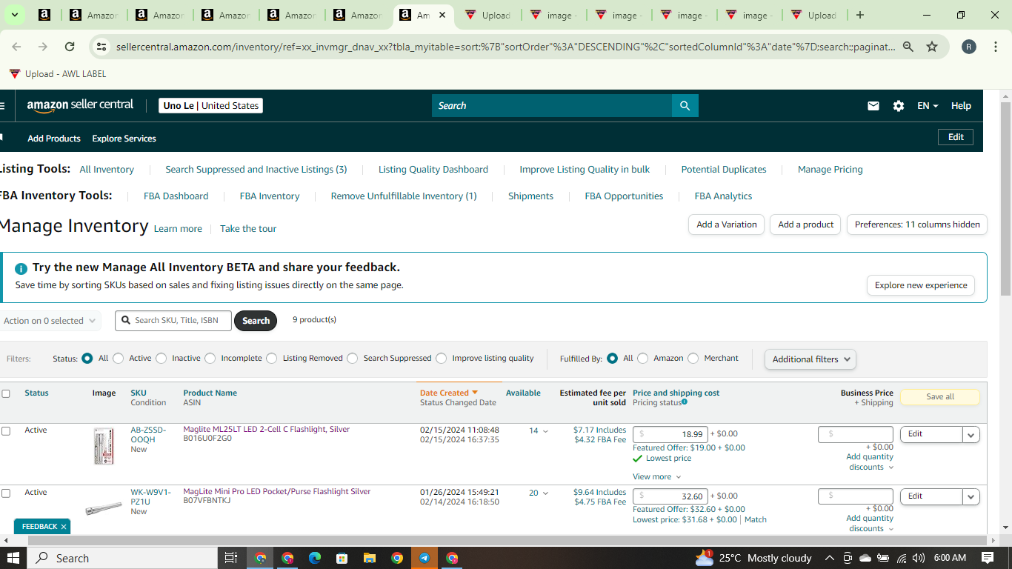Image resolution: width=1012 pixels, height=569 pixels.
Task: Open Search Suppressed and Inactive Listings
Action: pos(256,170)
